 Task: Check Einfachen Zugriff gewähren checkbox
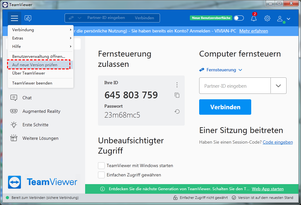[x=102, y=175]
